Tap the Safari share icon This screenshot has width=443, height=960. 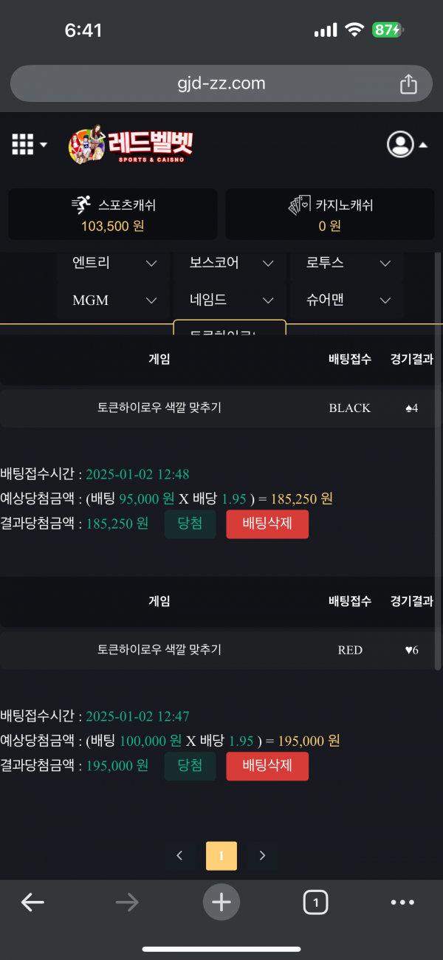click(x=408, y=84)
